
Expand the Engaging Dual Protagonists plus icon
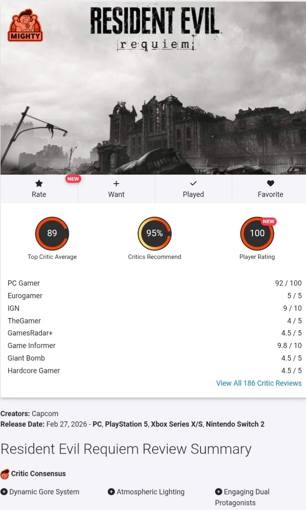219,492
